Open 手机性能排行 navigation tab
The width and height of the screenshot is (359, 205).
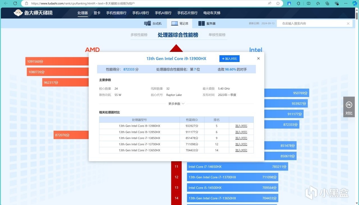tap(116, 13)
